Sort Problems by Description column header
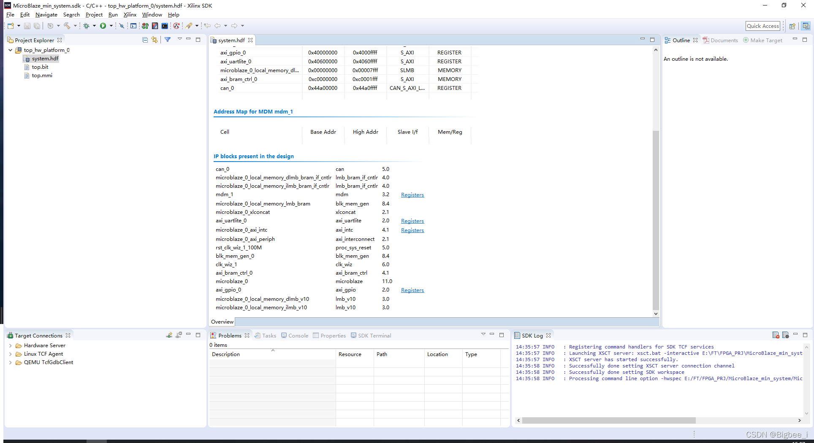 pos(272,354)
